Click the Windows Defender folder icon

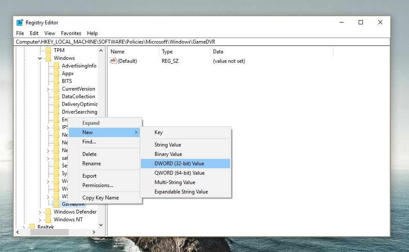(x=49, y=211)
